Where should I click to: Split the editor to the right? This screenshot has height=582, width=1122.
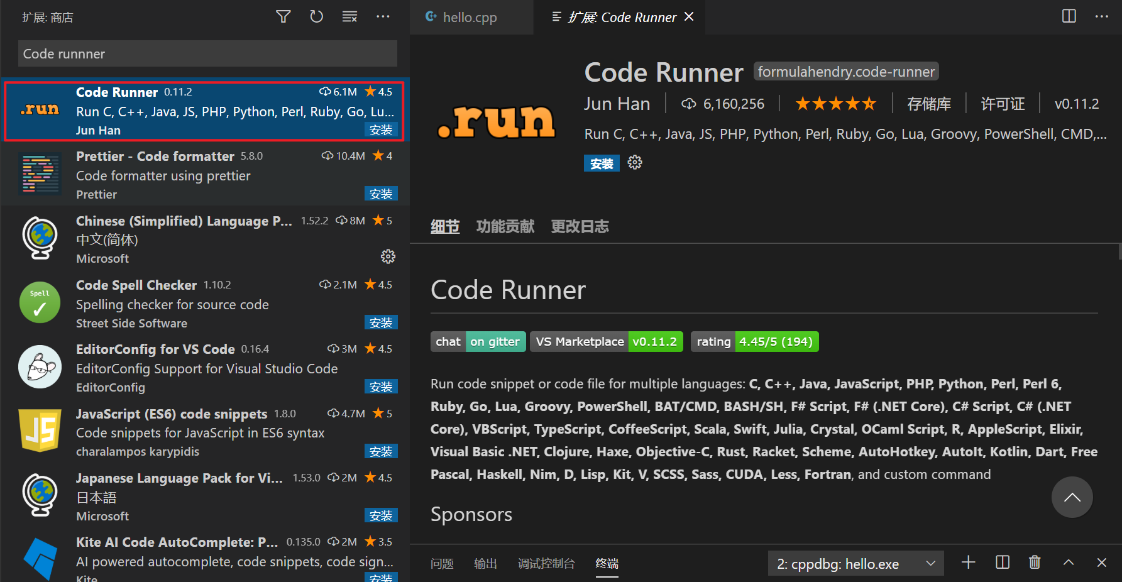click(x=1069, y=16)
